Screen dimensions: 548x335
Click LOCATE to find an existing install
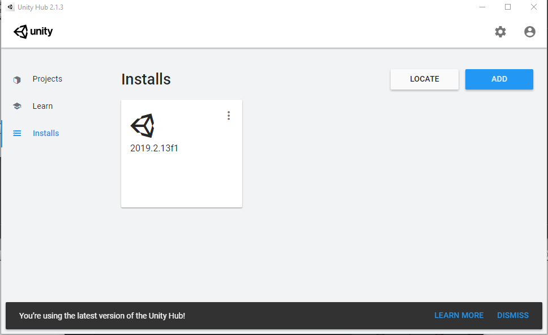(424, 79)
